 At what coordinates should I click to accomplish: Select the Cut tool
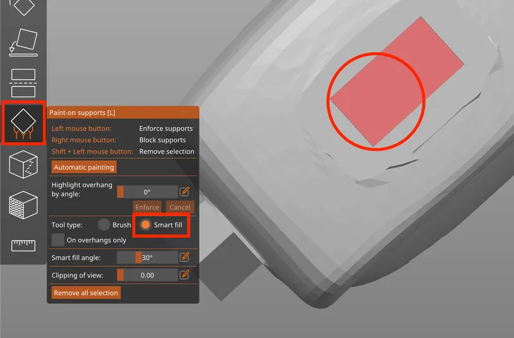pos(23,83)
